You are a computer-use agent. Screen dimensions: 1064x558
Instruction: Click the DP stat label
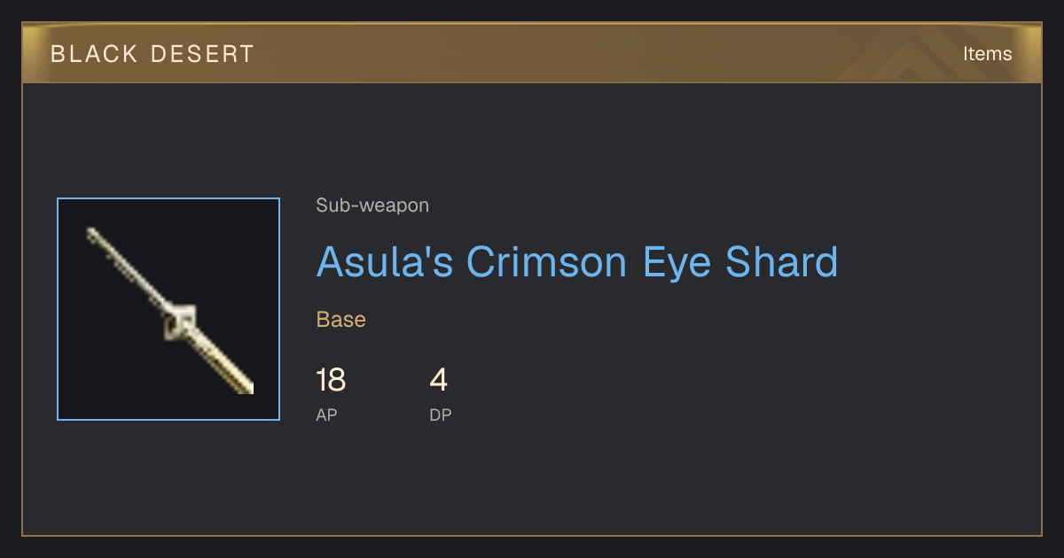pos(441,415)
